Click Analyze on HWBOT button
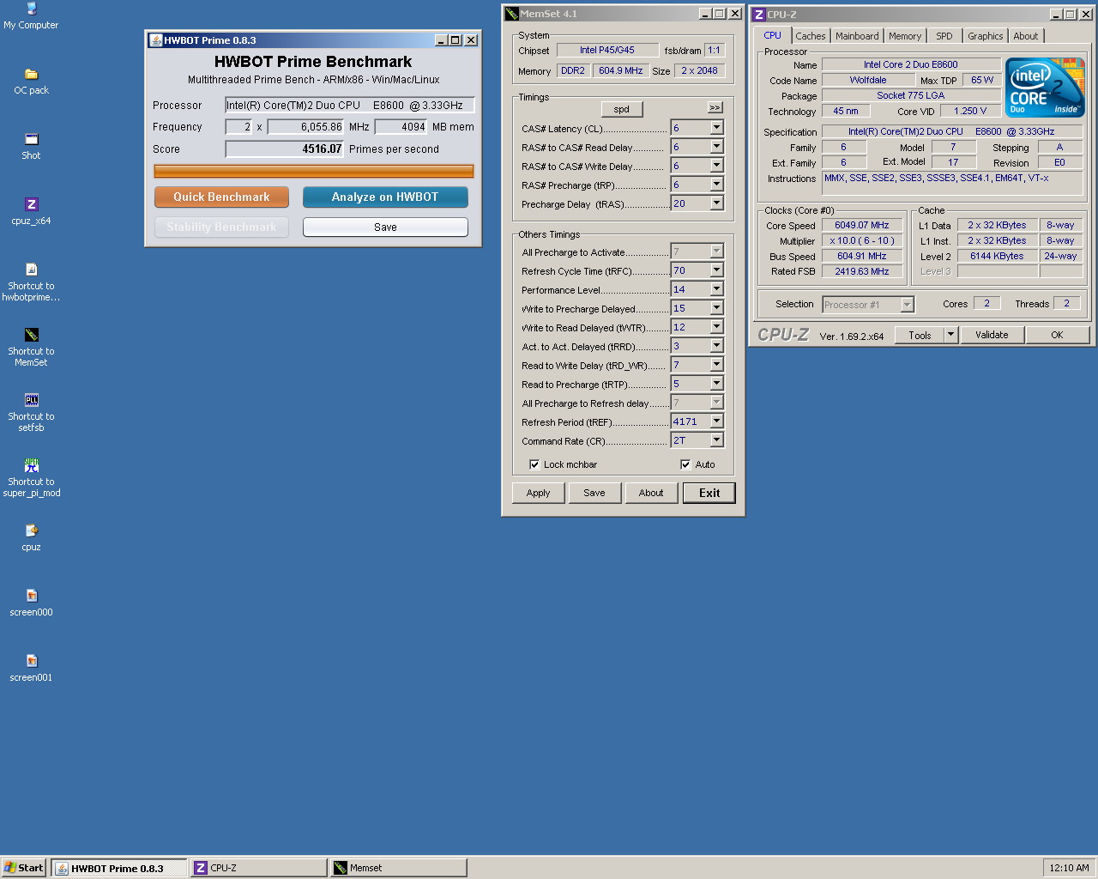This screenshot has height=879, width=1098. 385,197
